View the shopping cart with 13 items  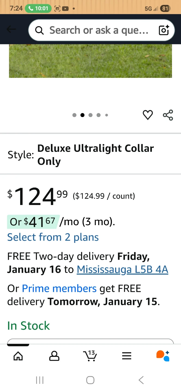(x=90, y=356)
